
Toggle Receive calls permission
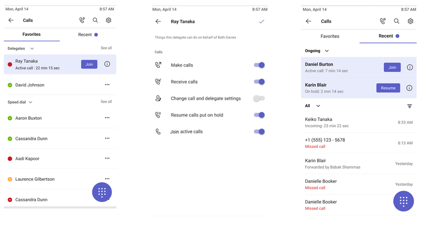point(259,82)
